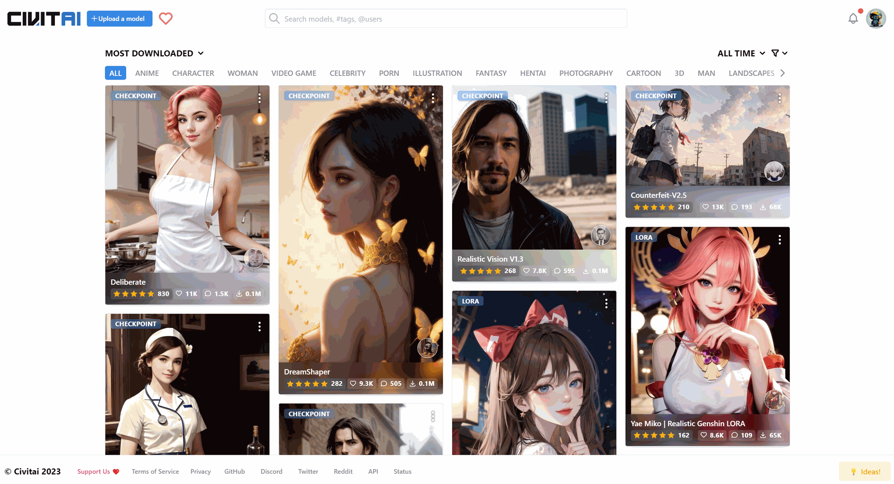Open options menu on Counterfeit-V2.5 card
894x484 pixels.
(x=780, y=98)
